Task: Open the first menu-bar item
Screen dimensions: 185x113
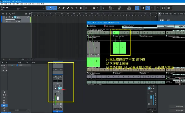Action: click(2, 4)
